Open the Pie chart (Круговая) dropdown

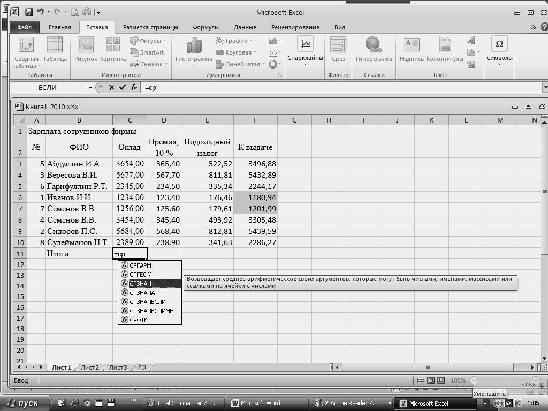(x=236, y=52)
